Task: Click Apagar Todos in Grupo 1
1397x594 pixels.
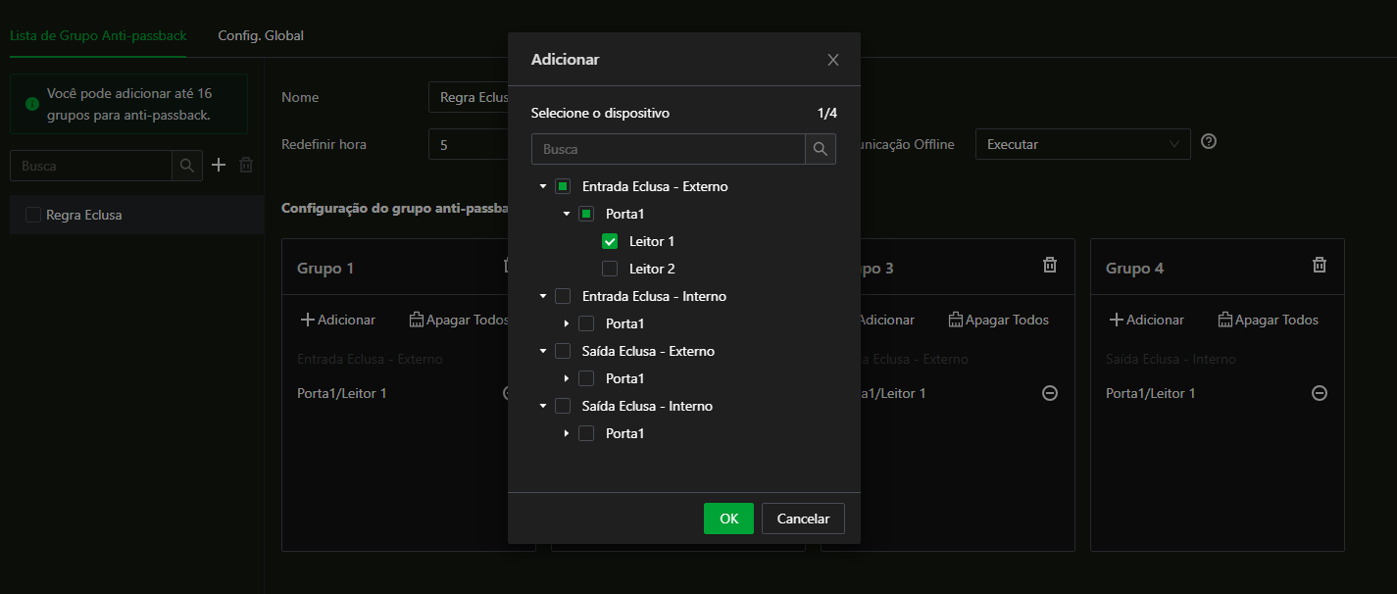Action: coord(459,320)
